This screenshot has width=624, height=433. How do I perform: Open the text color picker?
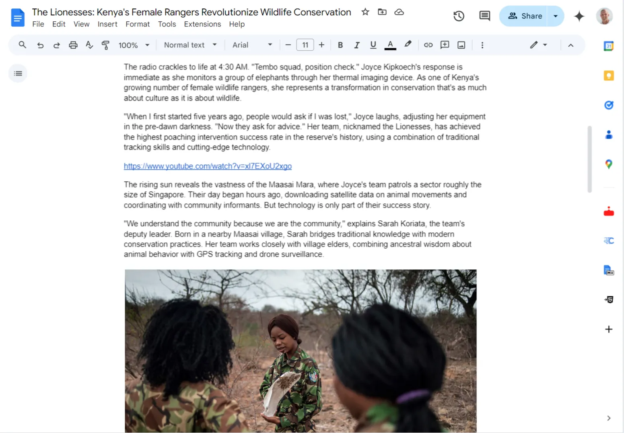(390, 45)
